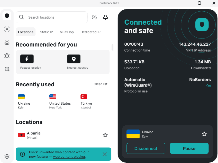This screenshot has width=218, height=163.
Task: Dismiss the web content blocker banner
Action: [x=105, y=154]
